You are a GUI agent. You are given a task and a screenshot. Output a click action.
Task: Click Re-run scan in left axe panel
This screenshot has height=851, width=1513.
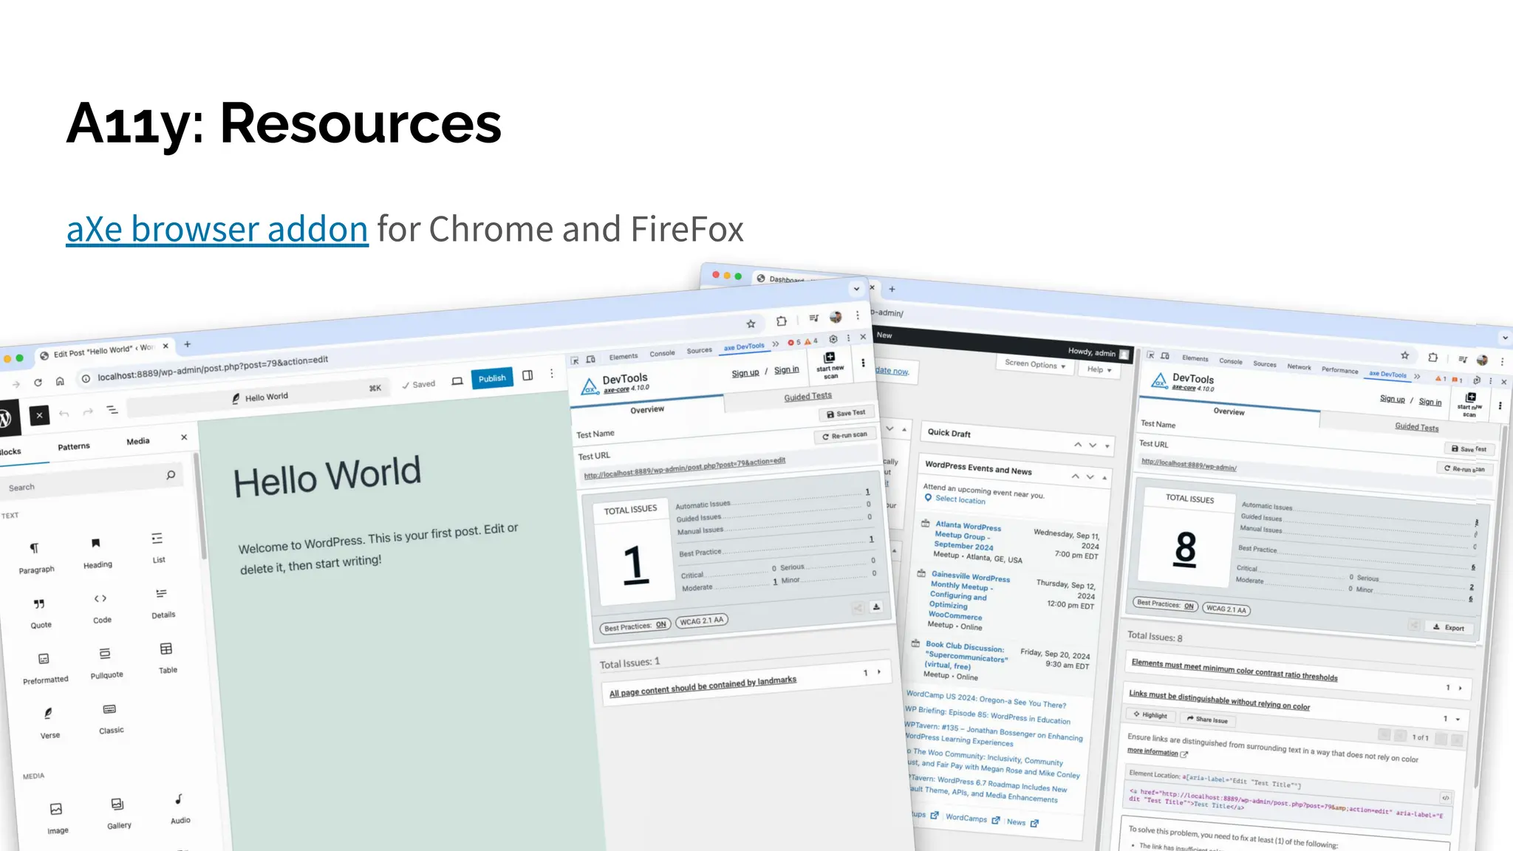coord(844,436)
